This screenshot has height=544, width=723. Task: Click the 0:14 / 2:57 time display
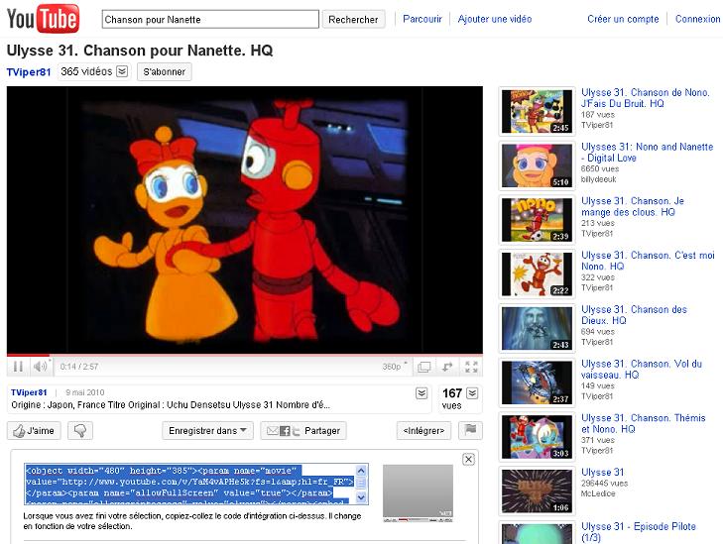click(x=79, y=367)
